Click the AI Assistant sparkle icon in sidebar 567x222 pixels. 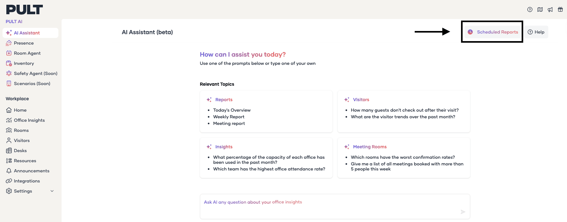9,33
